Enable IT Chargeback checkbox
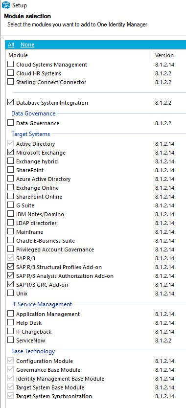 pos(11,332)
